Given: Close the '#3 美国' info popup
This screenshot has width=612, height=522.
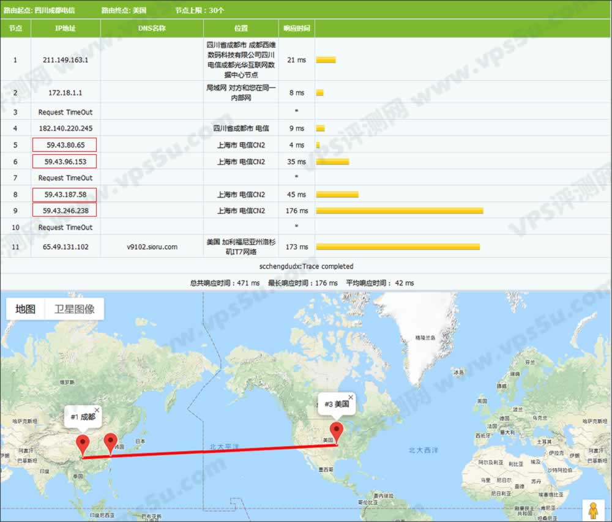Looking at the screenshot, I should tap(351, 397).
